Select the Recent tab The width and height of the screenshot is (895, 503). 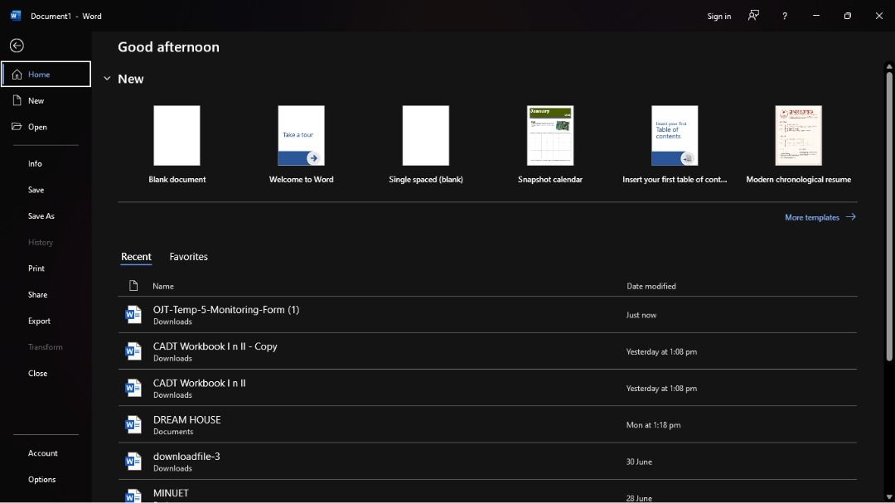[136, 257]
